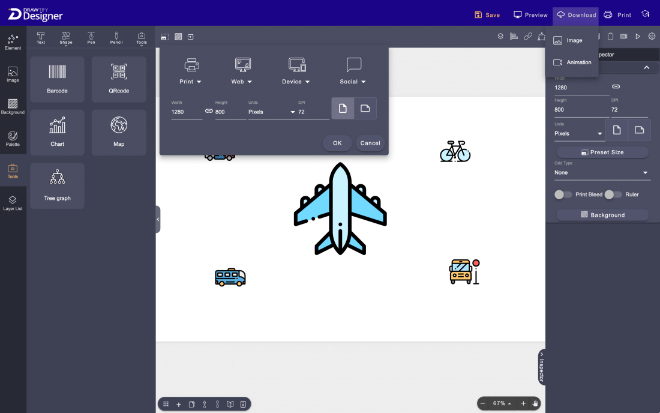Image resolution: width=660 pixels, height=413 pixels.
Task: Click the Background button in inspector
Action: [602, 215]
